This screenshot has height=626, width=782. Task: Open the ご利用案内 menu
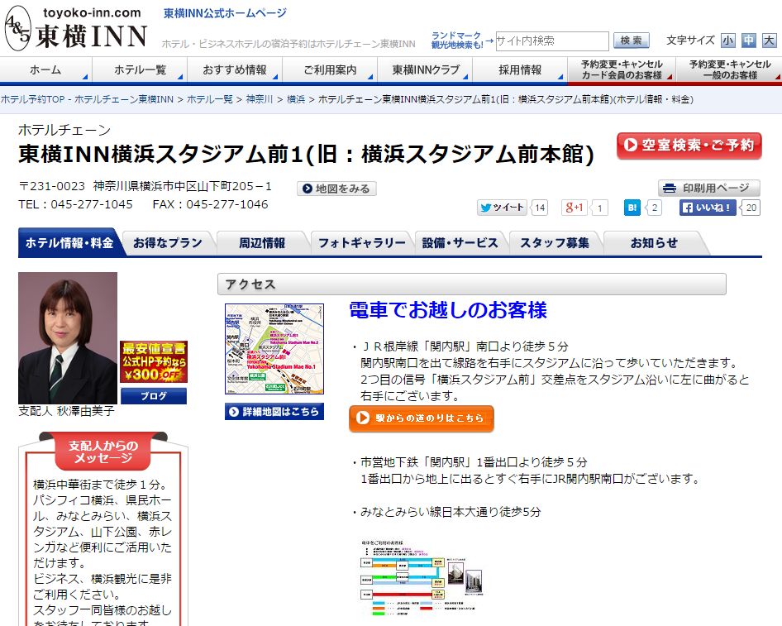pos(330,69)
